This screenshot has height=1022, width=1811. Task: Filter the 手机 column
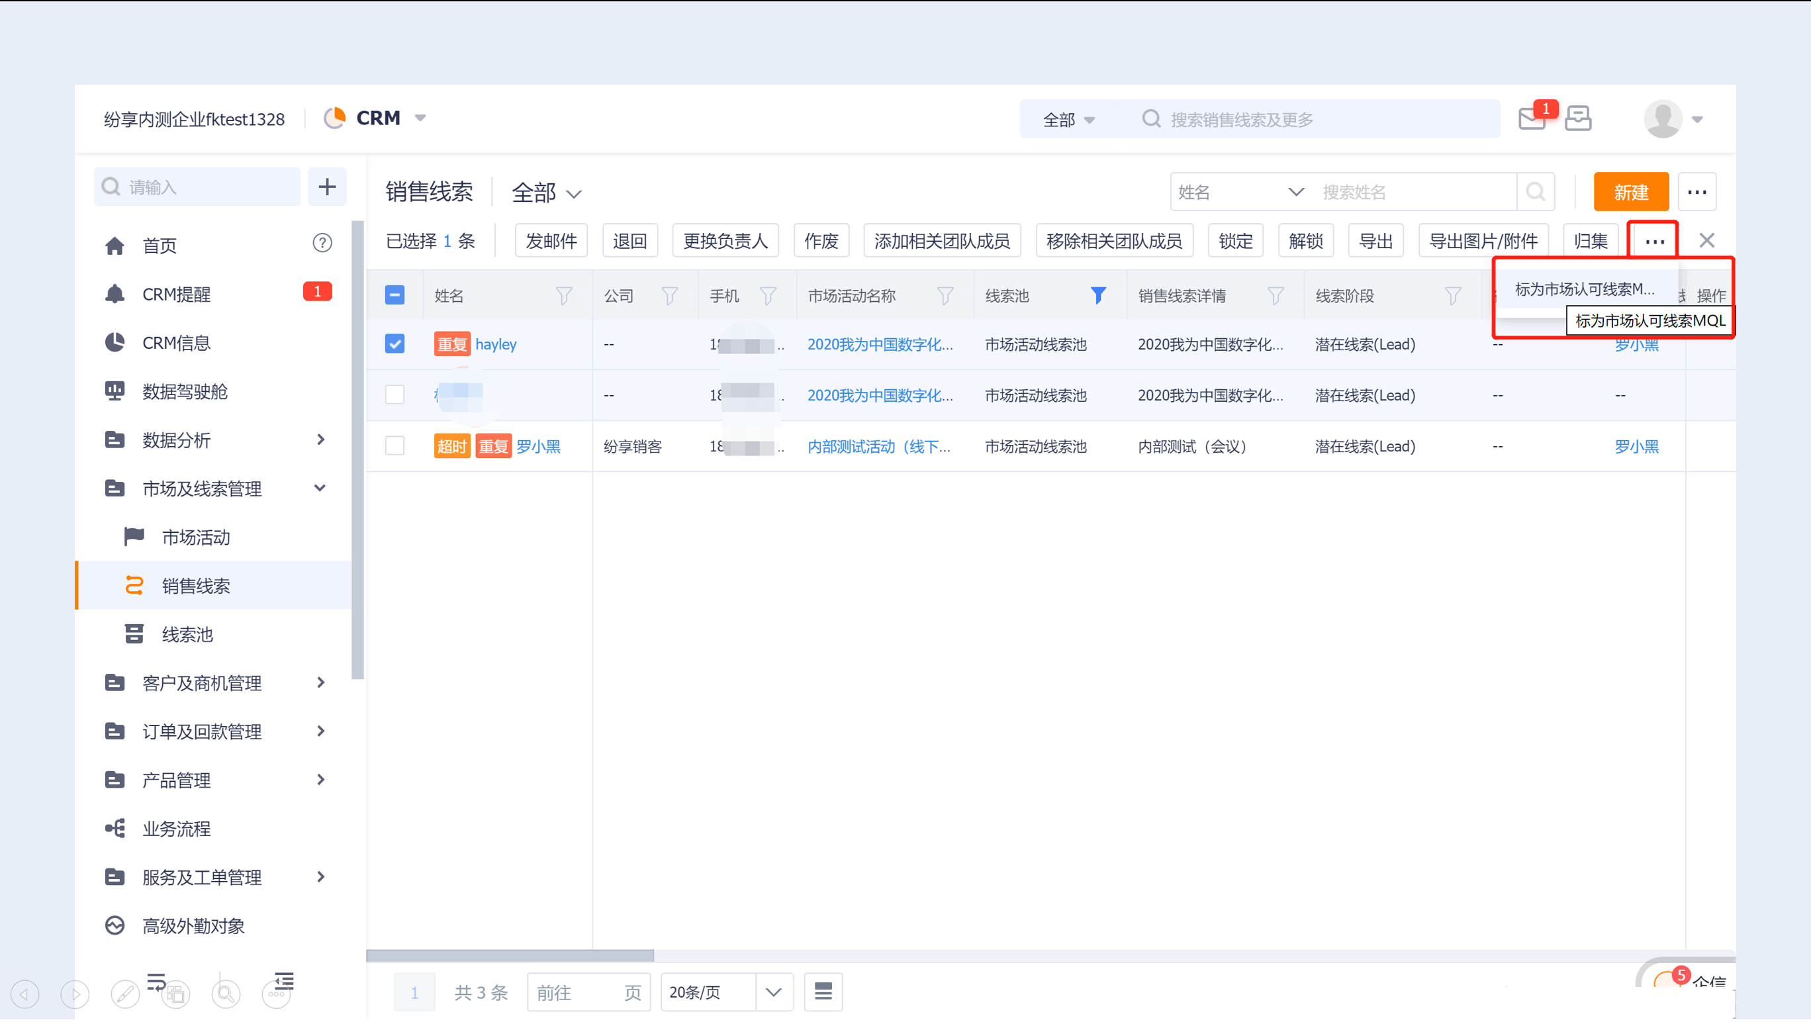point(768,296)
